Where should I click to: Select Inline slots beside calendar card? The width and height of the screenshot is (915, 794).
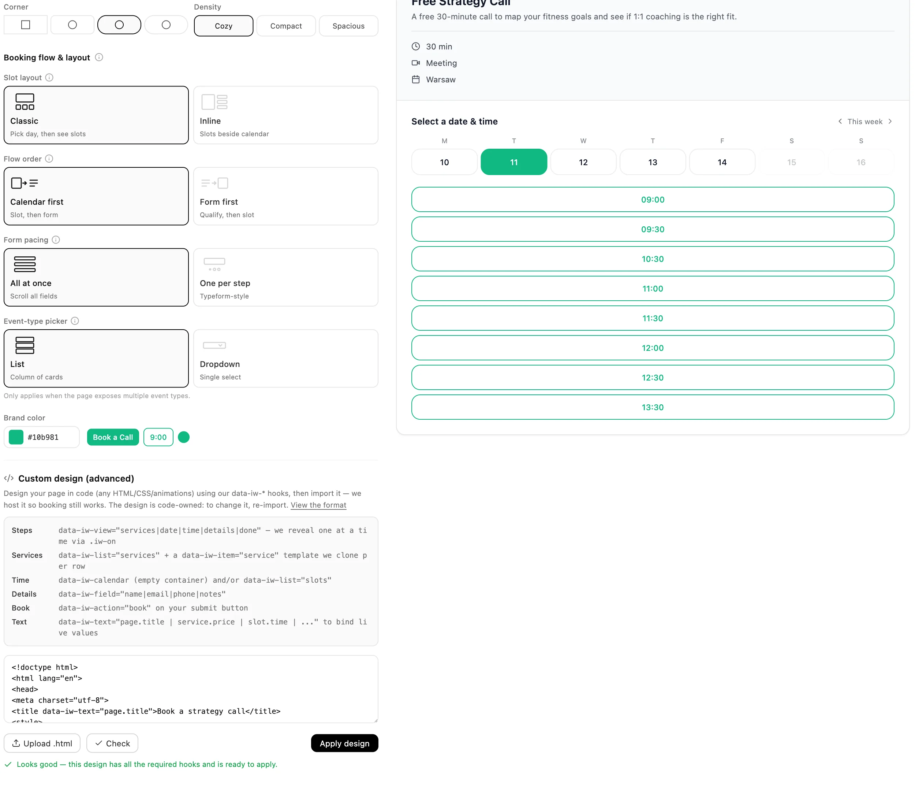(285, 115)
